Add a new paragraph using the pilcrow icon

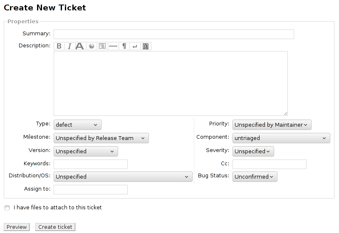(x=124, y=46)
